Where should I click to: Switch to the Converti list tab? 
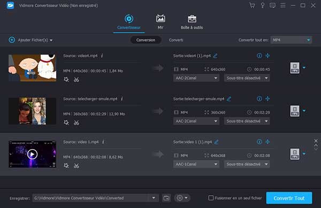pos(176,40)
